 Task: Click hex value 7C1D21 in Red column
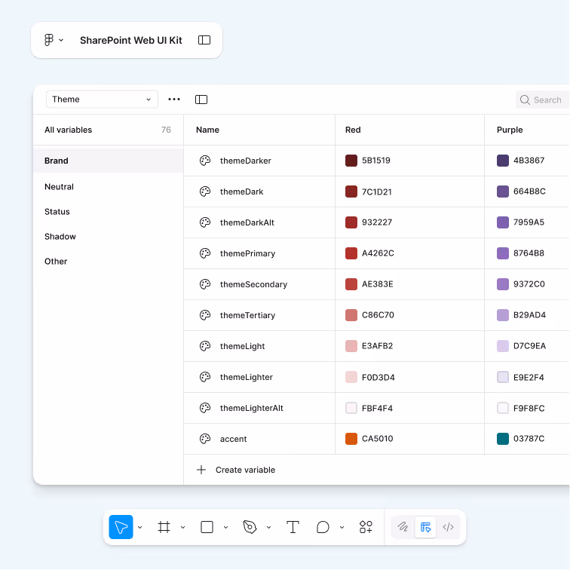(x=377, y=192)
